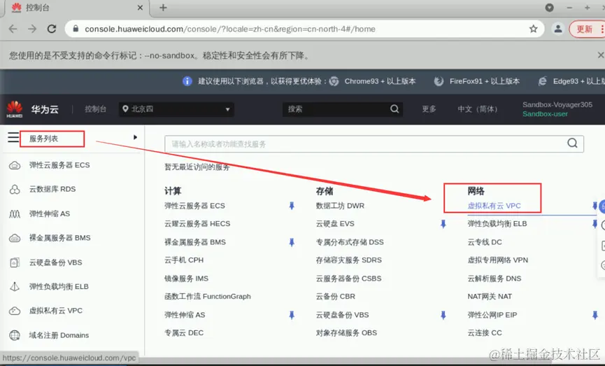Open the 控制台 console link
Viewport: 605px width, 366px height.
[95, 109]
